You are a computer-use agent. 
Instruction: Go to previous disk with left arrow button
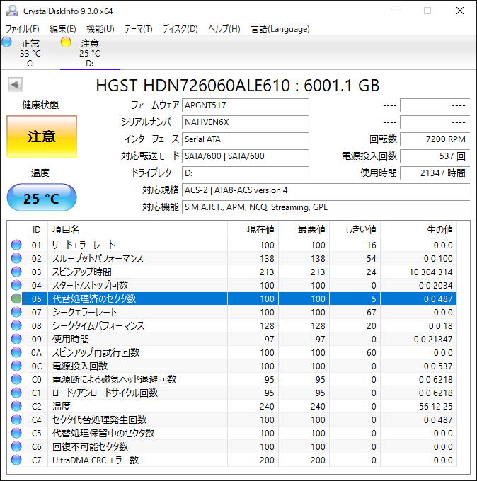15,84
